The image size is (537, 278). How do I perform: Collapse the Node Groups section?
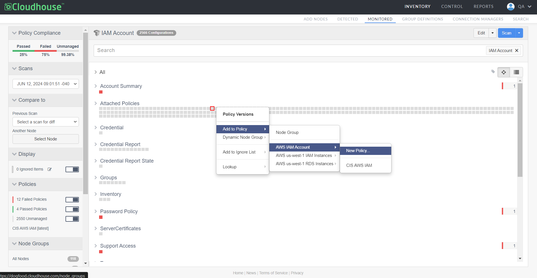[x=15, y=244]
